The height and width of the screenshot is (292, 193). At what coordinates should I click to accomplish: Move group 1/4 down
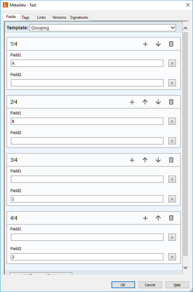(158, 44)
